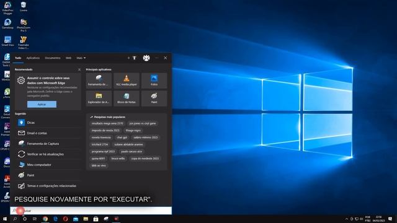Screen dimensions: 397x223
Task: Click the taskbar search magnifier icon
Action: pos(15,219)
